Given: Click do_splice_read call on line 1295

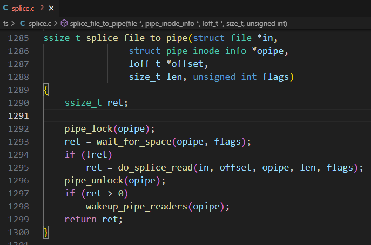Looking at the screenshot, I should pyautogui.click(x=156, y=168).
